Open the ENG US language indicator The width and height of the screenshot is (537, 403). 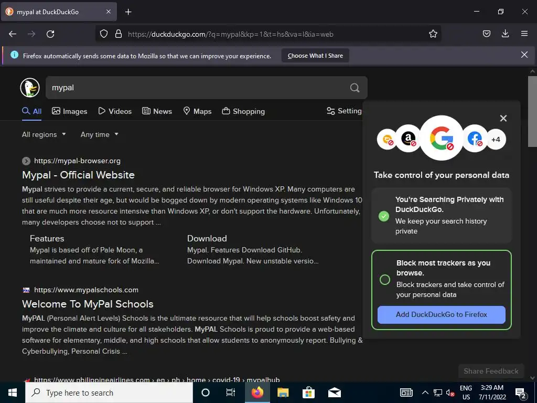tap(466, 393)
